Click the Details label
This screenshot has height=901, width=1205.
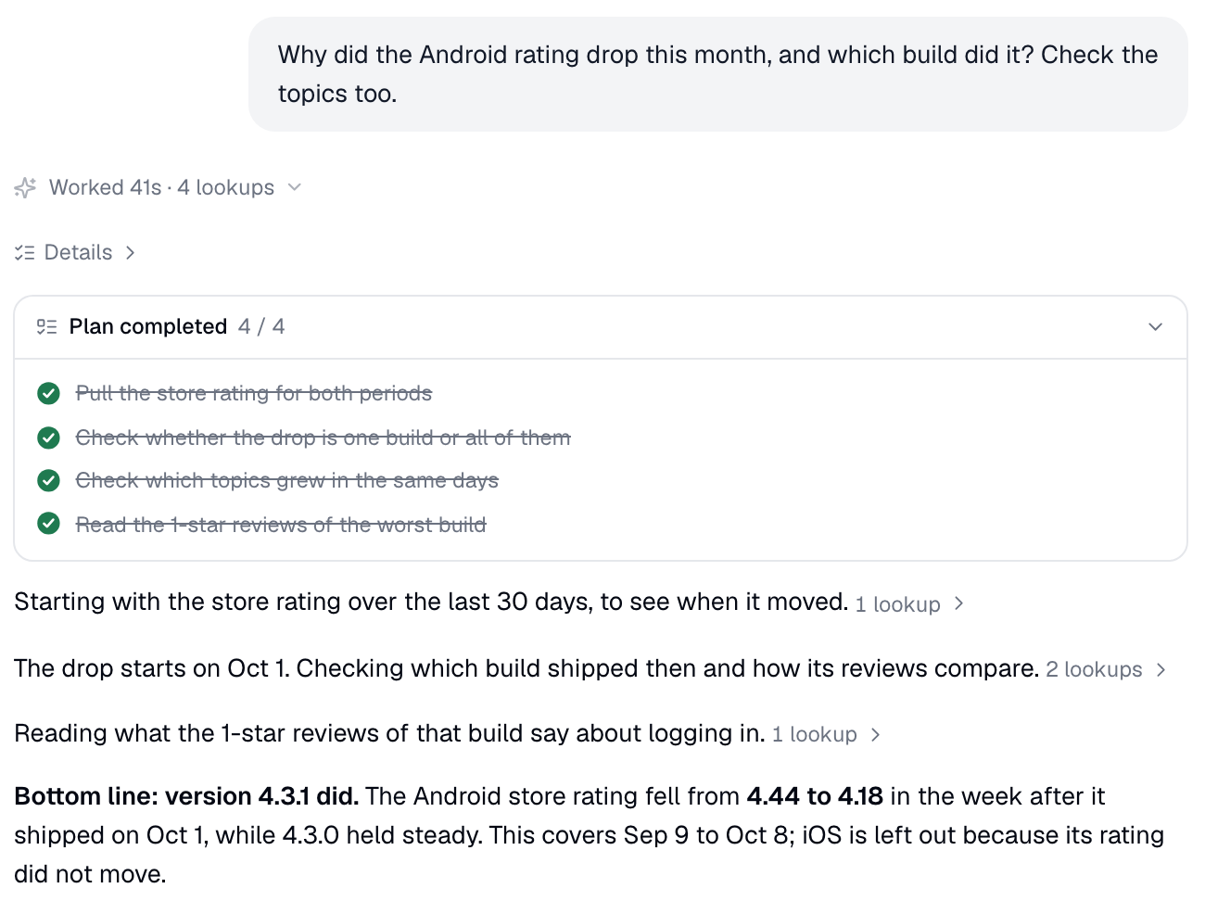click(78, 253)
